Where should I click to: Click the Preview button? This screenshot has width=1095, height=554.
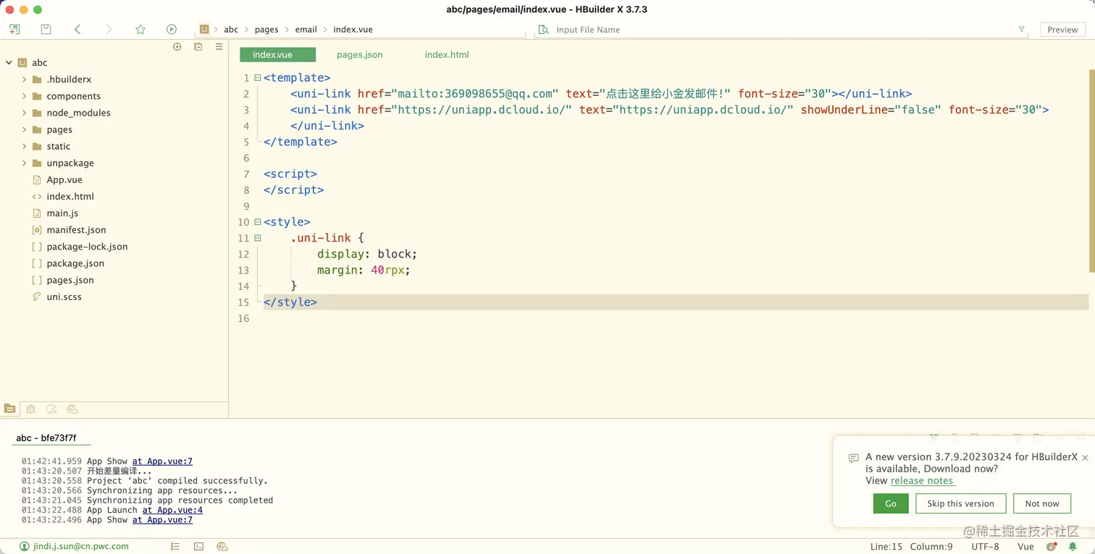pyautogui.click(x=1062, y=30)
